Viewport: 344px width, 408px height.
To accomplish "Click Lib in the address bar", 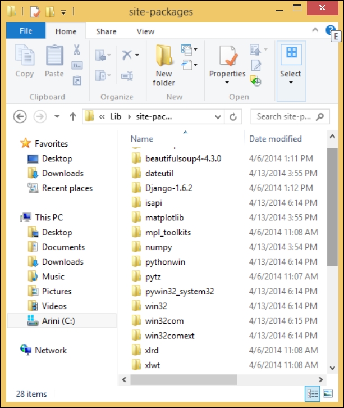I will pos(116,116).
